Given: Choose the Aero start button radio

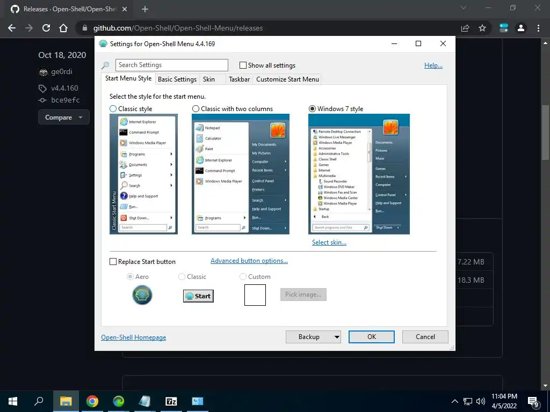Looking at the screenshot, I should coord(130,277).
